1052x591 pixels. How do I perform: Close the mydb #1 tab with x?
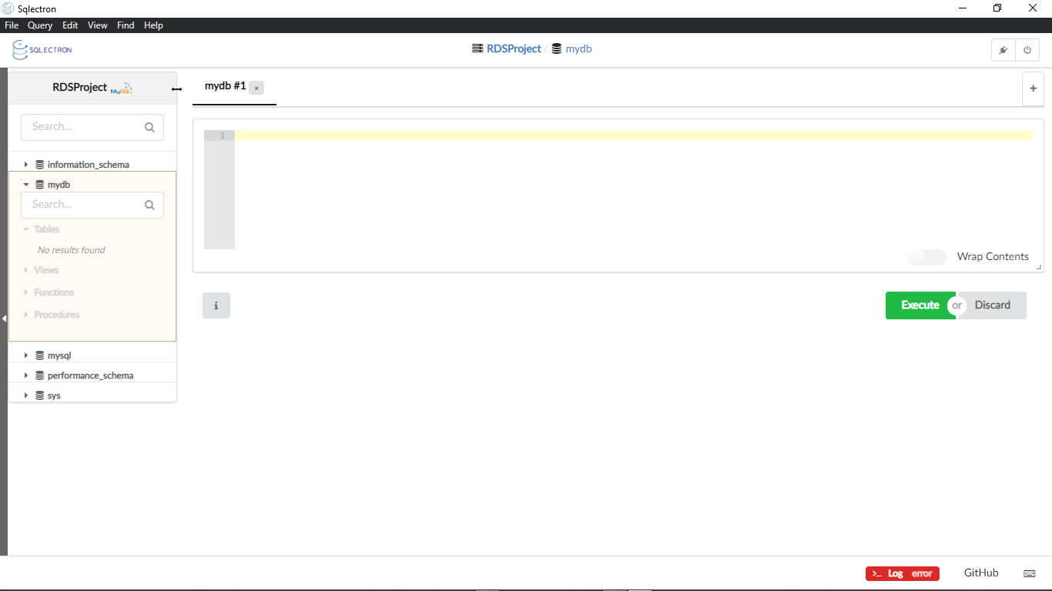pyautogui.click(x=256, y=88)
